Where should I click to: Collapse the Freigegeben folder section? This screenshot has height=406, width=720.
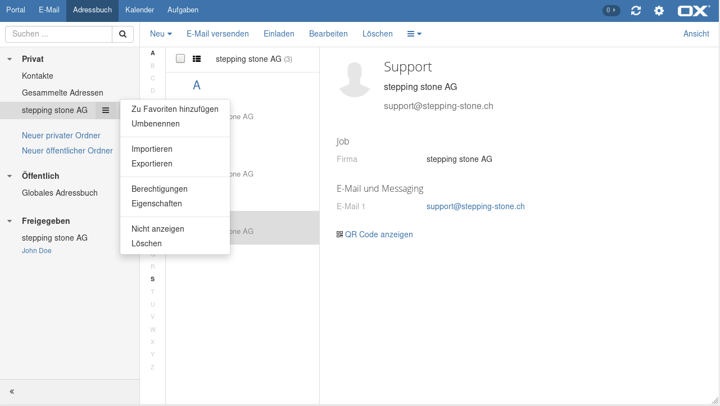tap(10, 221)
